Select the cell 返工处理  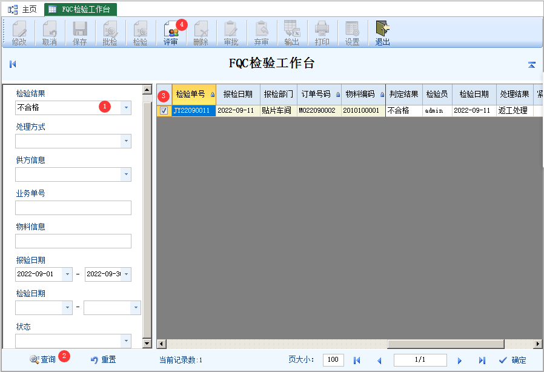(x=515, y=111)
